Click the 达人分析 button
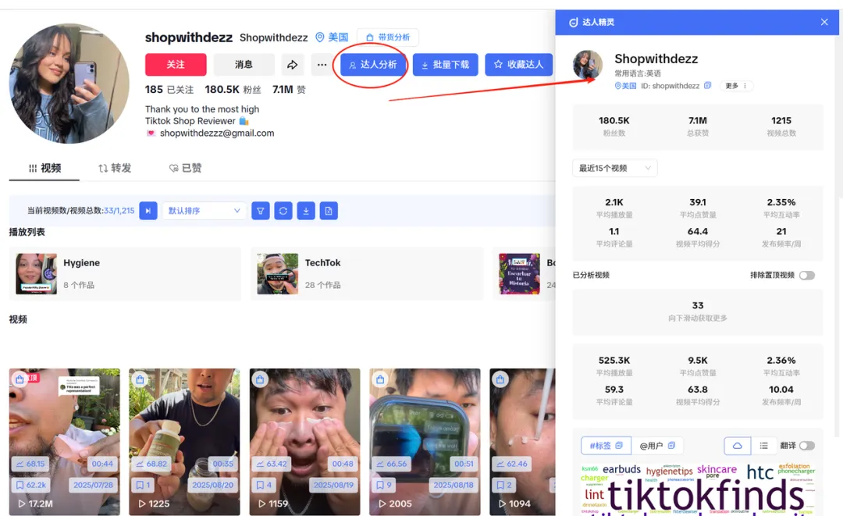The height and width of the screenshot is (516, 843). pos(372,65)
